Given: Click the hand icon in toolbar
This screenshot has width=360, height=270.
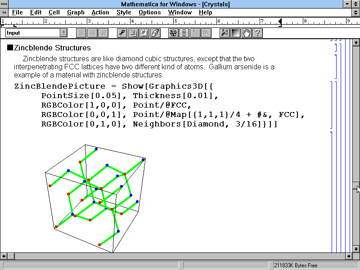Looking at the screenshot, I should tap(246, 33).
